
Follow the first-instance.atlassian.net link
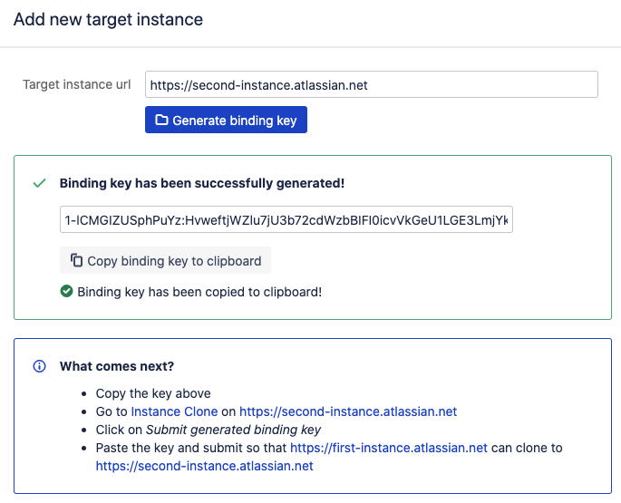click(388, 448)
